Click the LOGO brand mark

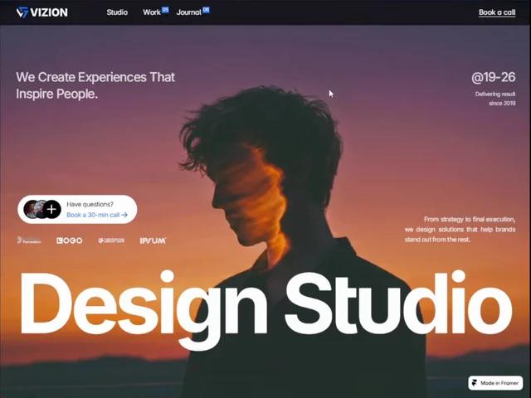pos(70,240)
